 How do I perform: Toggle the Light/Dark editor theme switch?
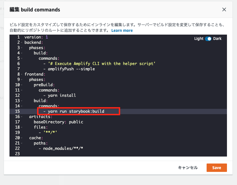click(208, 39)
